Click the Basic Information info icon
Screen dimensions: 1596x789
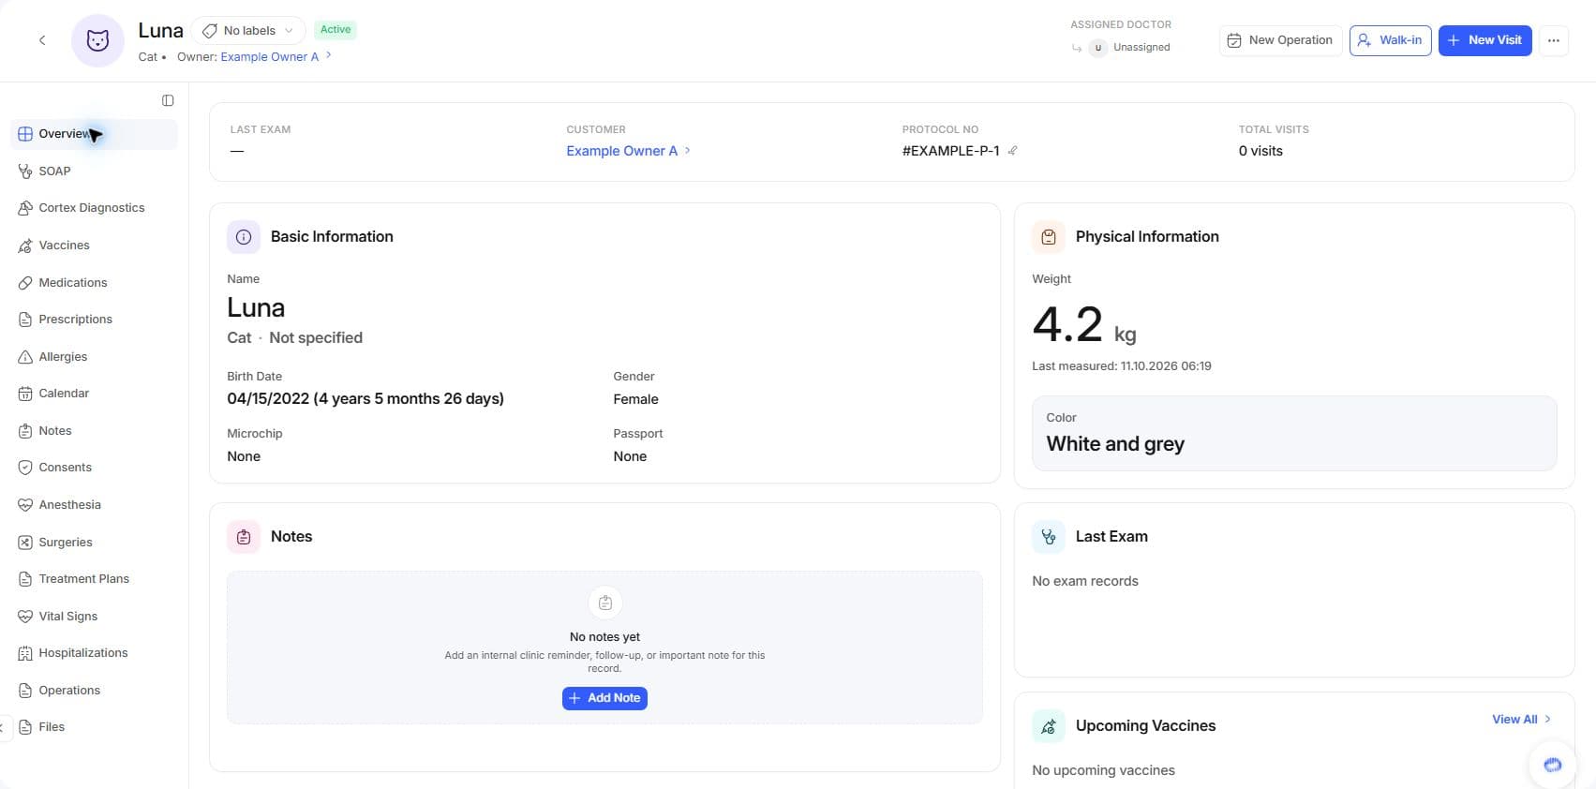(x=244, y=237)
